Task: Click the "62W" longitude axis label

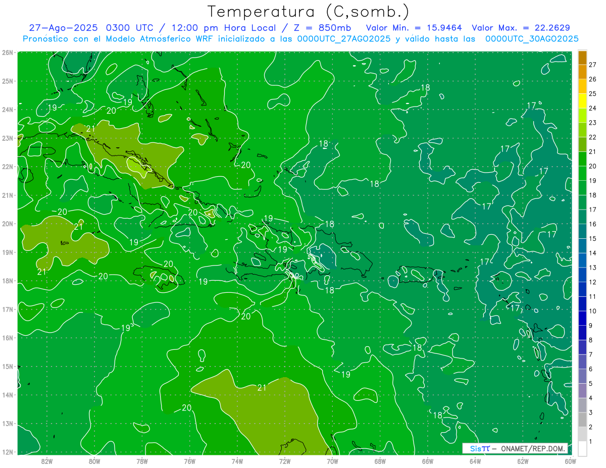Action: [x=522, y=460]
